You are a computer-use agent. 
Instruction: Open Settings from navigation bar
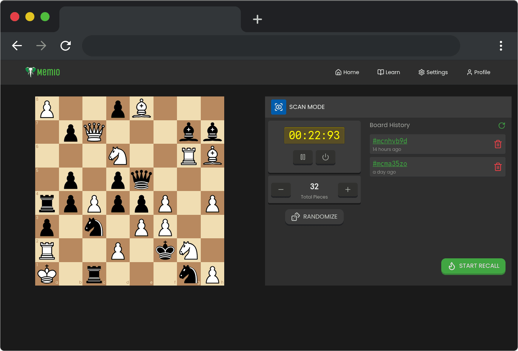pyautogui.click(x=433, y=72)
